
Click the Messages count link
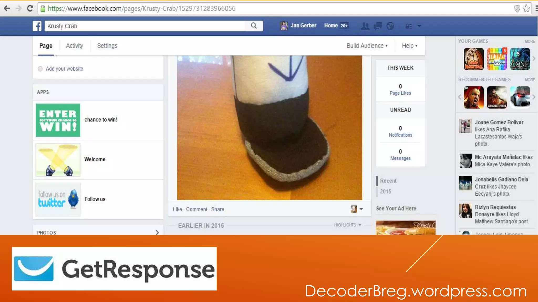point(400,155)
